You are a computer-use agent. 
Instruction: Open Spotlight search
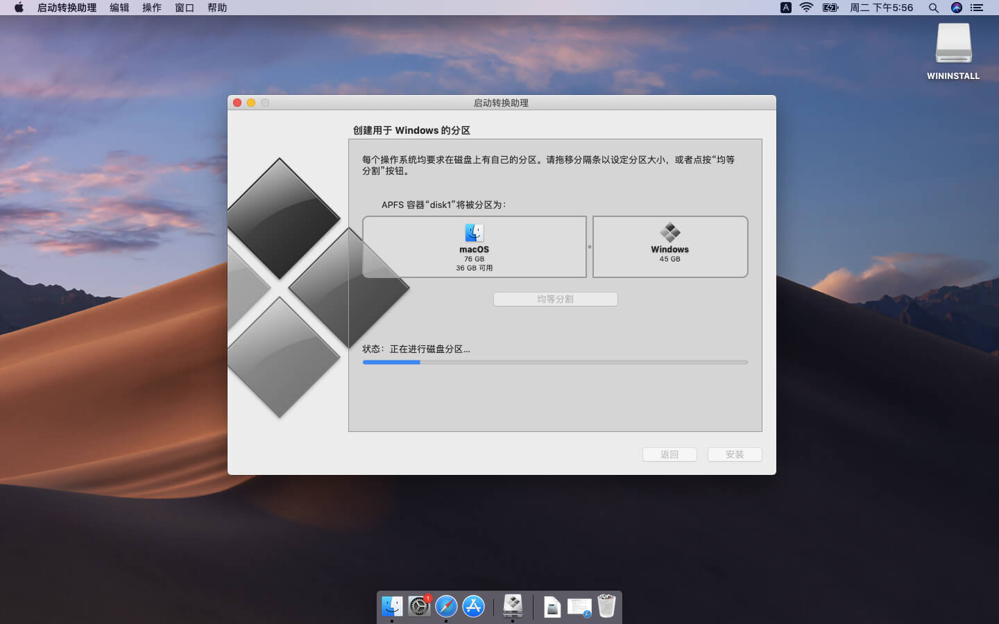pos(934,8)
